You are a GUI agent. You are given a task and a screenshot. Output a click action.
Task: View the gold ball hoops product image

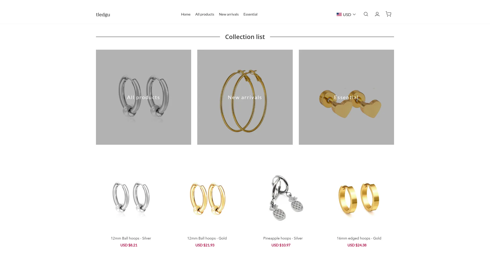207,198
